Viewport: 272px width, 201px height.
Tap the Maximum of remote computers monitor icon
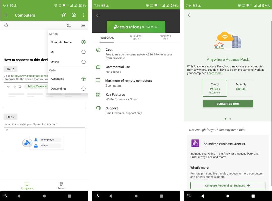98,80
